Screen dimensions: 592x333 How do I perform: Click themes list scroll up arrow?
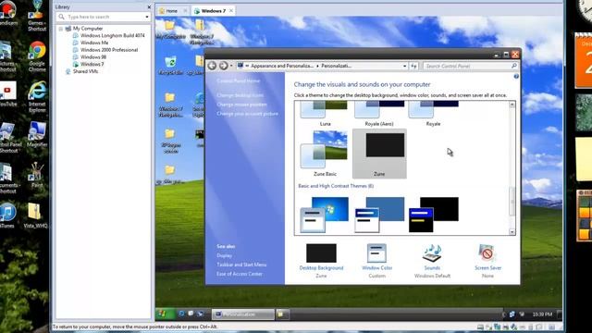(512, 105)
